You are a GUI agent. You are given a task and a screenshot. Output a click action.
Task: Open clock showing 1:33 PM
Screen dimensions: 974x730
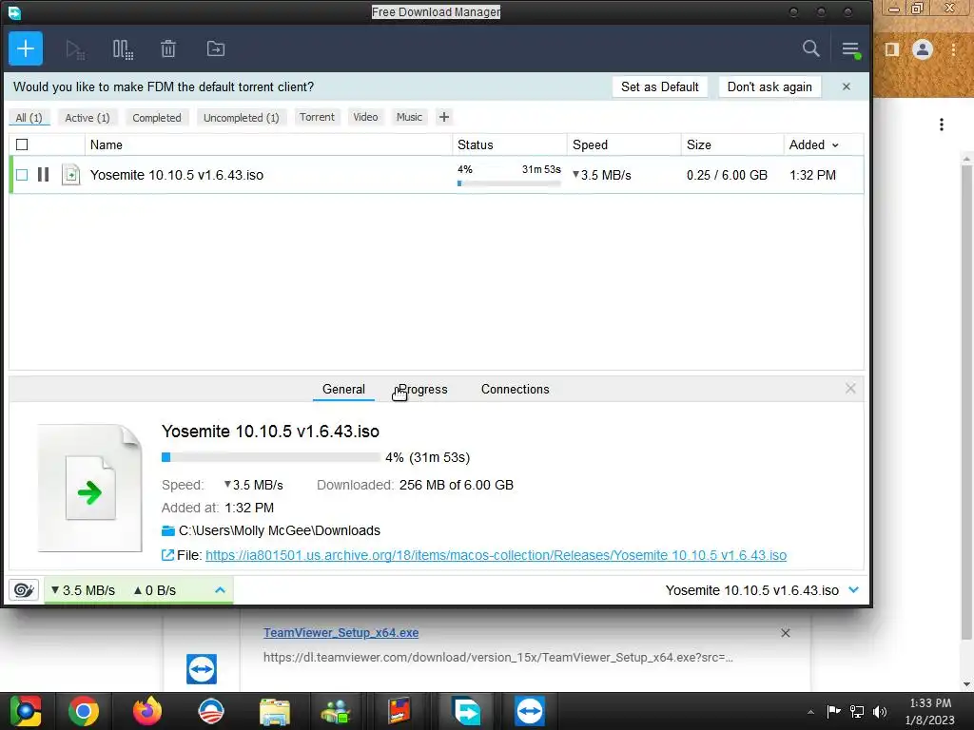(930, 711)
